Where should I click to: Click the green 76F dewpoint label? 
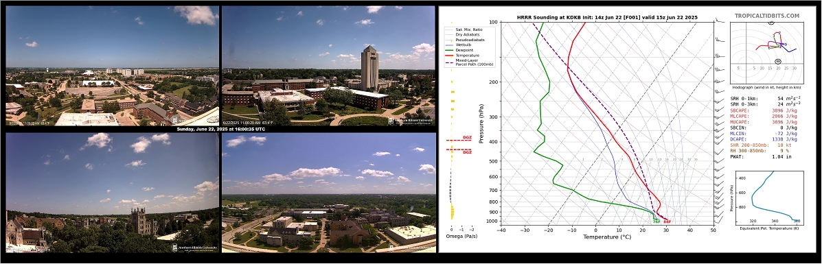(x=657, y=222)
